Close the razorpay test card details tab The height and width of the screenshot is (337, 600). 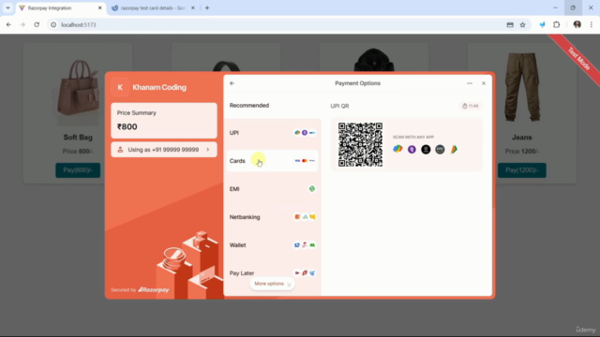pyautogui.click(x=193, y=8)
